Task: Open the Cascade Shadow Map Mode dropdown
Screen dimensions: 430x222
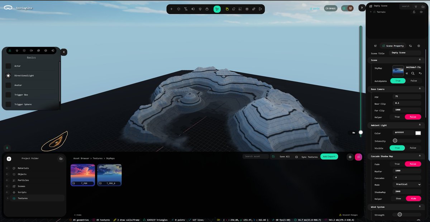Action: tap(407, 184)
